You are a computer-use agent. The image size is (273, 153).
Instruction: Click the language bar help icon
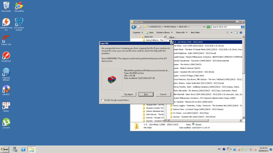224,149
